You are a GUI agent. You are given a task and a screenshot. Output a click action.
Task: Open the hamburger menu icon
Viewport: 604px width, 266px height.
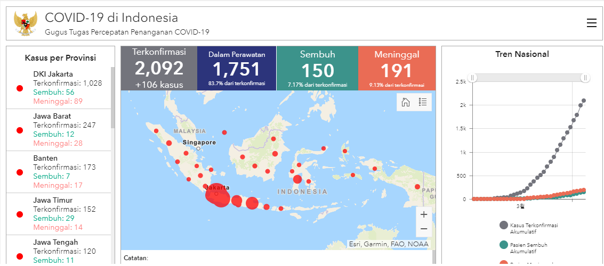tap(591, 23)
